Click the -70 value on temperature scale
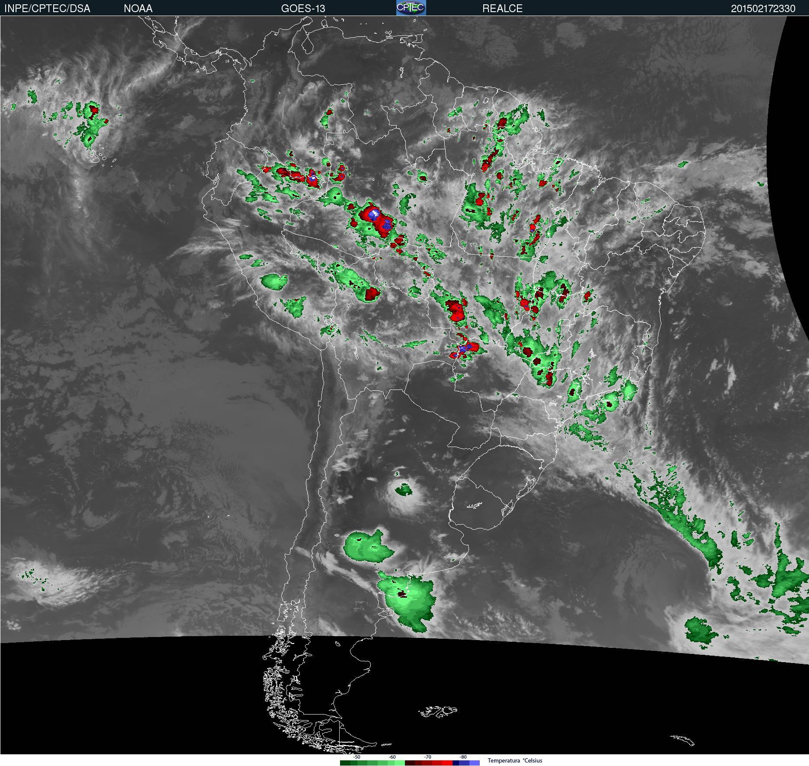This screenshot has height=766, width=809. coord(427,757)
